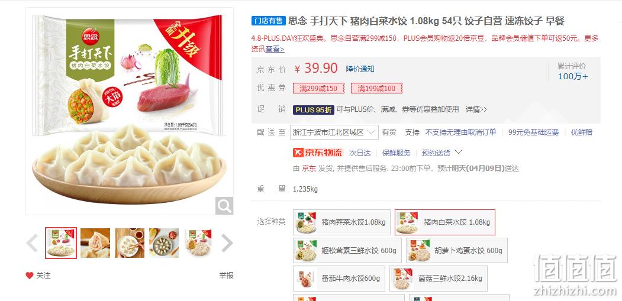Expand the 预约送货 options arrow

[459, 152]
